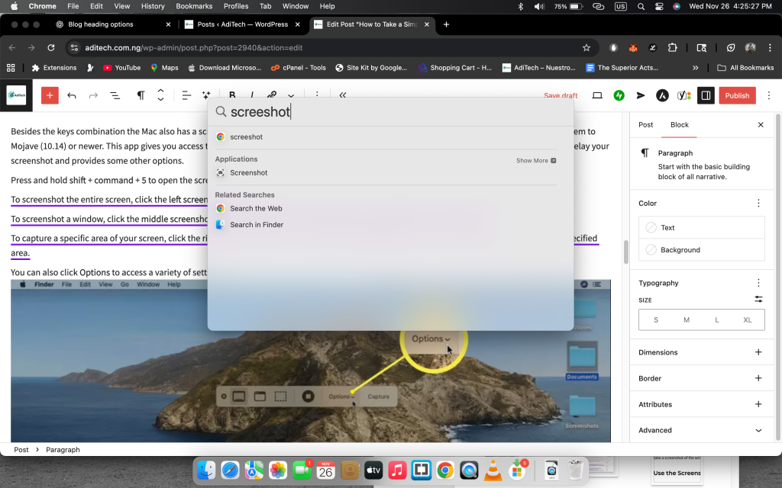The height and width of the screenshot is (488, 782).
Task: Select the M font size option
Action: (x=686, y=319)
